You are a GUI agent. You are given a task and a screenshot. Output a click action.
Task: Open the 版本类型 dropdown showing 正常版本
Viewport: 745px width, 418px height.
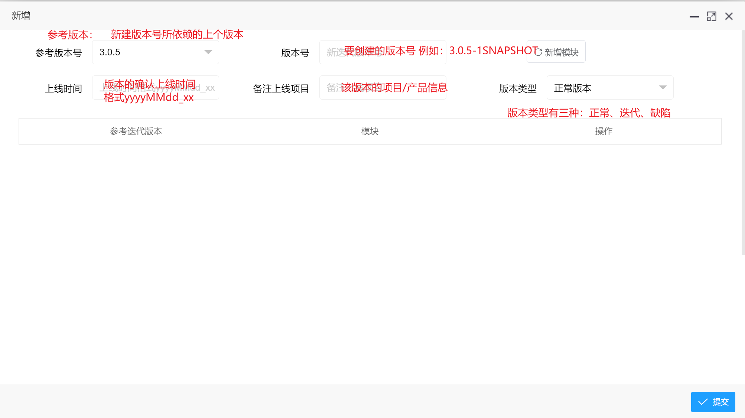[x=602, y=88]
